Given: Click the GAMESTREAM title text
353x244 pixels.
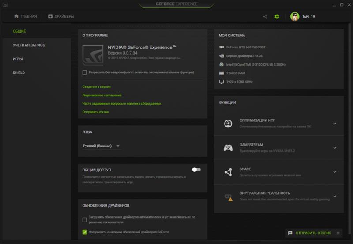Looking at the screenshot, I should (251, 145).
